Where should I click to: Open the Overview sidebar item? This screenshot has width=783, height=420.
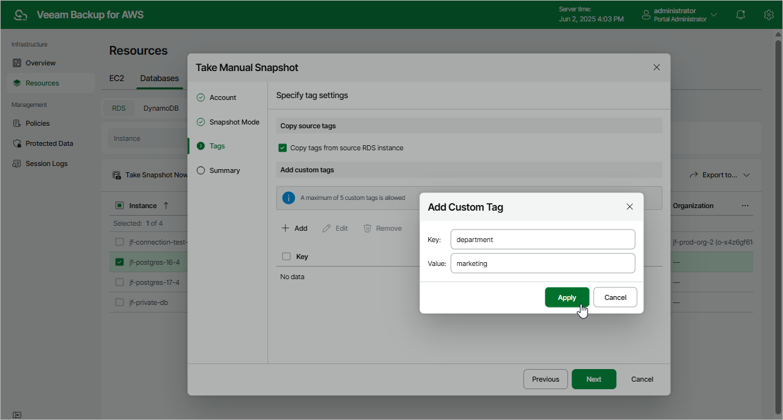51,63
